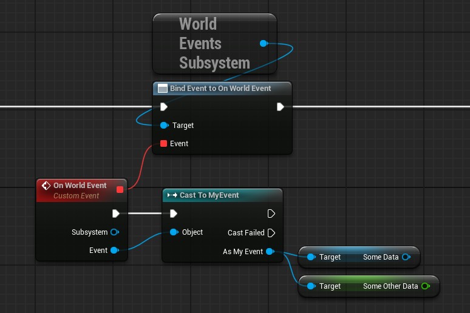
Task: Click the Cast Failed execution pin
Action: point(271,233)
